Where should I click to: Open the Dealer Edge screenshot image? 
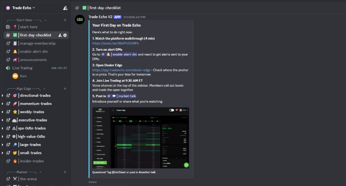pyautogui.click(x=141, y=138)
